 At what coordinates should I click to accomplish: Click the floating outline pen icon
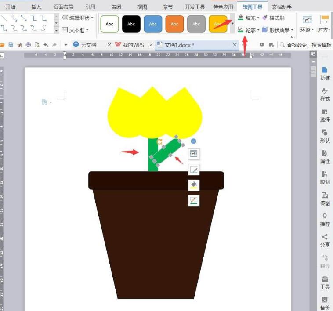point(194,170)
